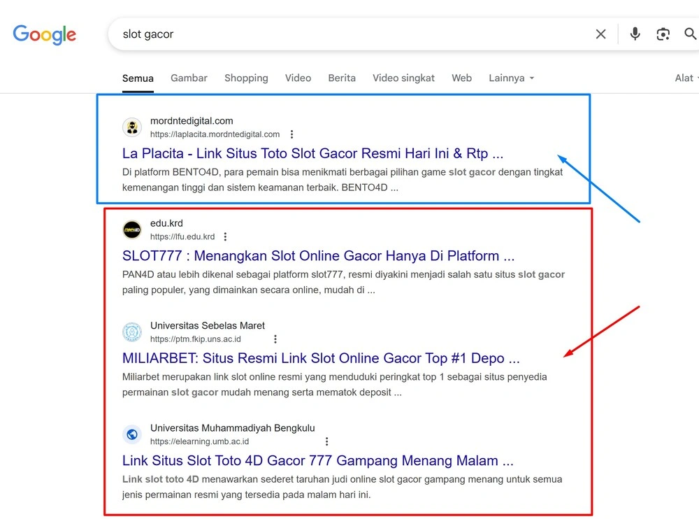This screenshot has width=699, height=519.
Task: Open Google Lens image search icon
Action: click(x=663, y=34)
